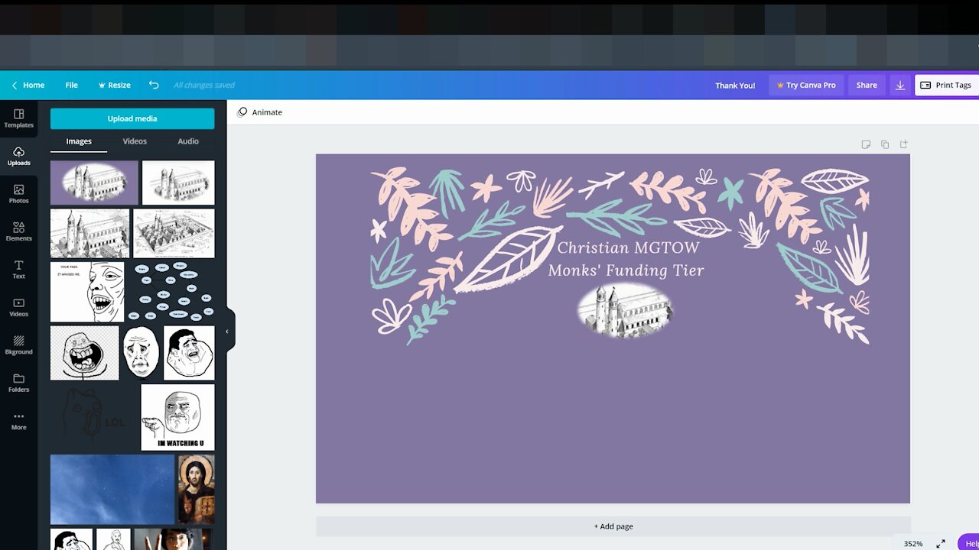Collapse the side panel arrow
Screen dimensions: 979x550
click(x=226, y=332)
